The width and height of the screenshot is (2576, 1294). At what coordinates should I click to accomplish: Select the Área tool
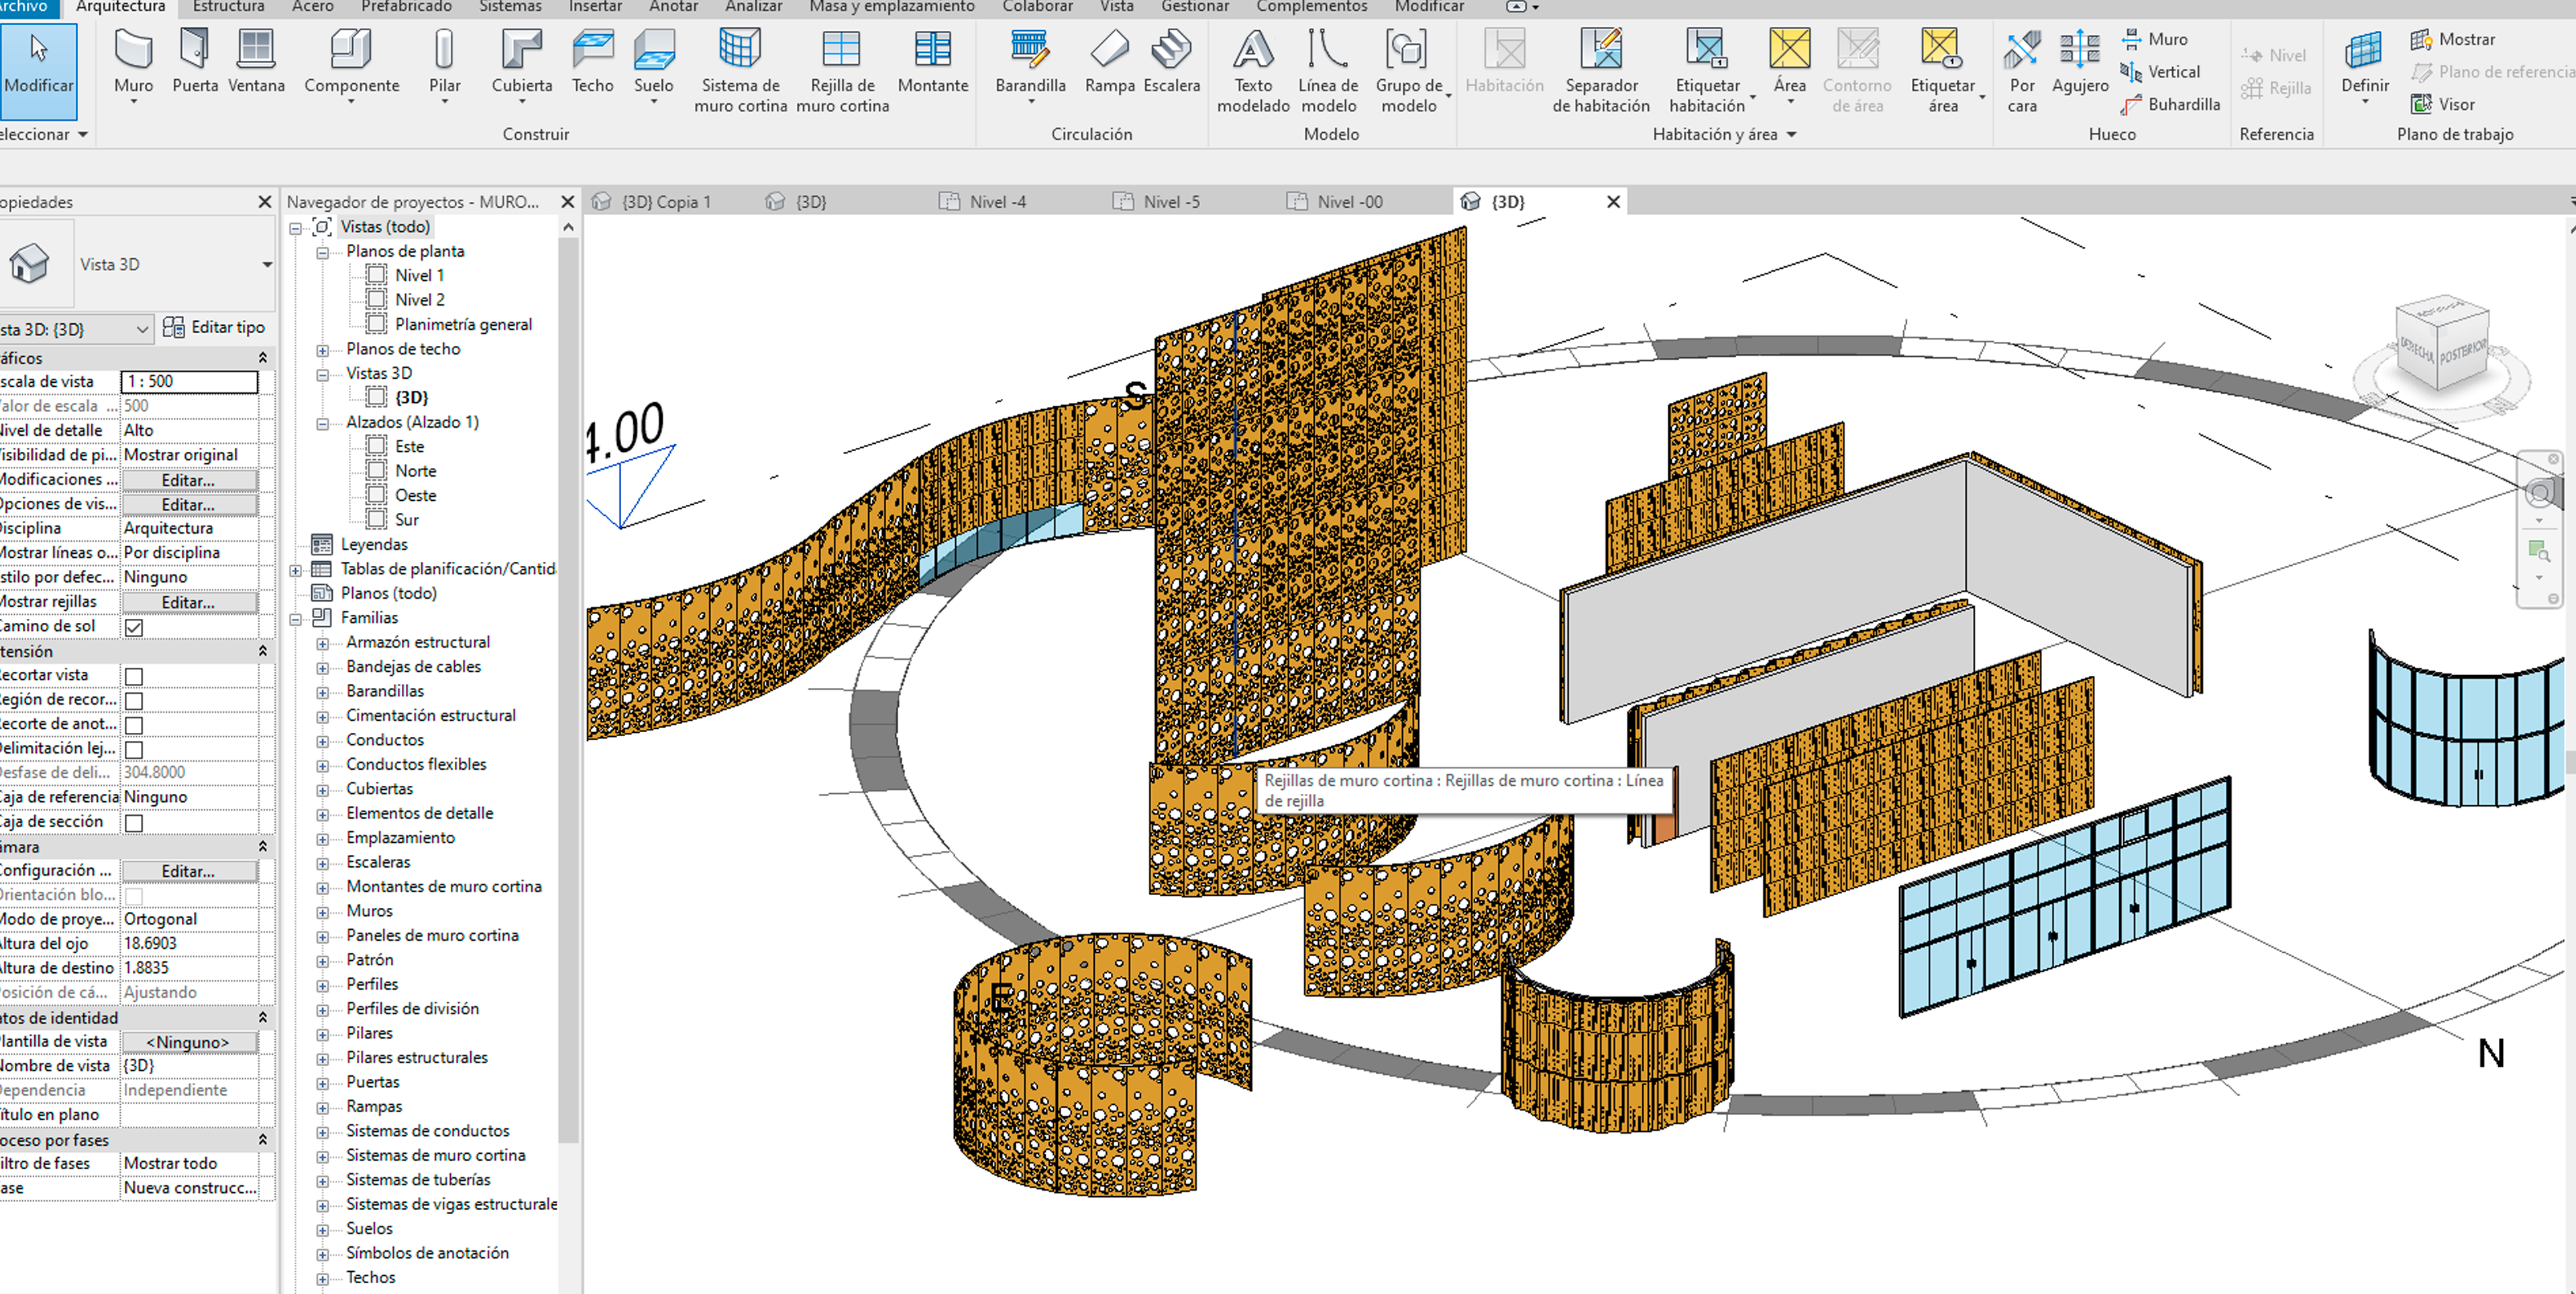point(1789,65)
